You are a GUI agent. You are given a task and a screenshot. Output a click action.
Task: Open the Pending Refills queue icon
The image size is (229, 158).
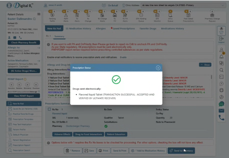tap(52, 15)
